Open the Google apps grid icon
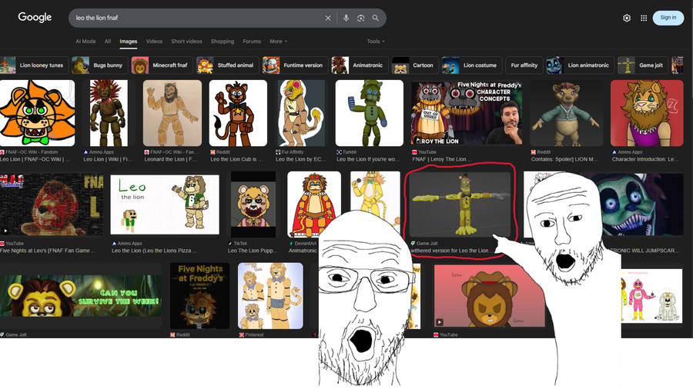The width and height of the screenshot is (693, 389). coord(644,18)
